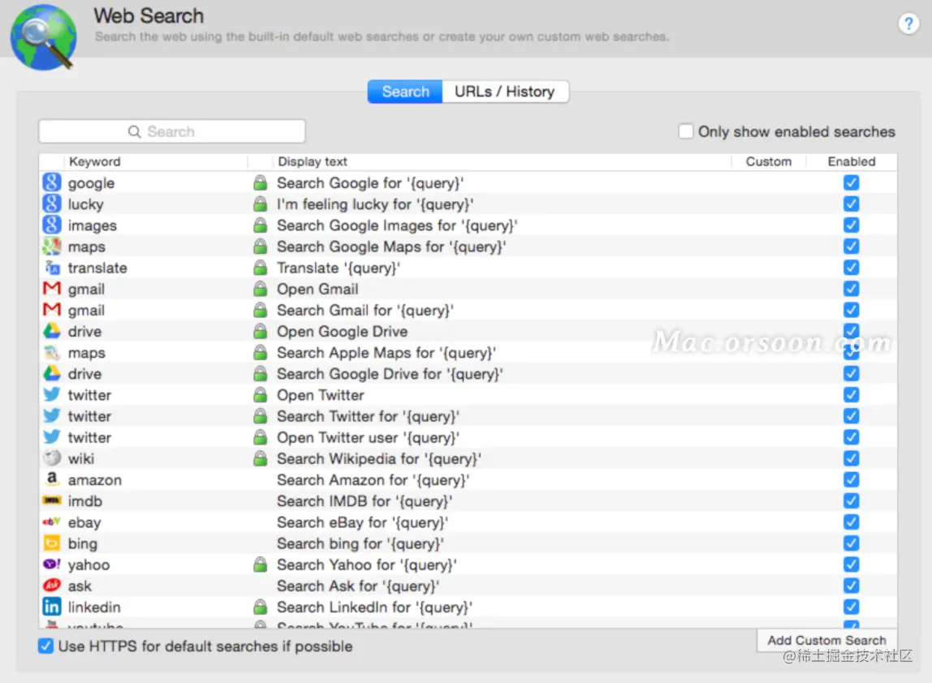932x683 pixels.
Task: Click the Wikipedia globe icon beside wiki
Action: 52,458
